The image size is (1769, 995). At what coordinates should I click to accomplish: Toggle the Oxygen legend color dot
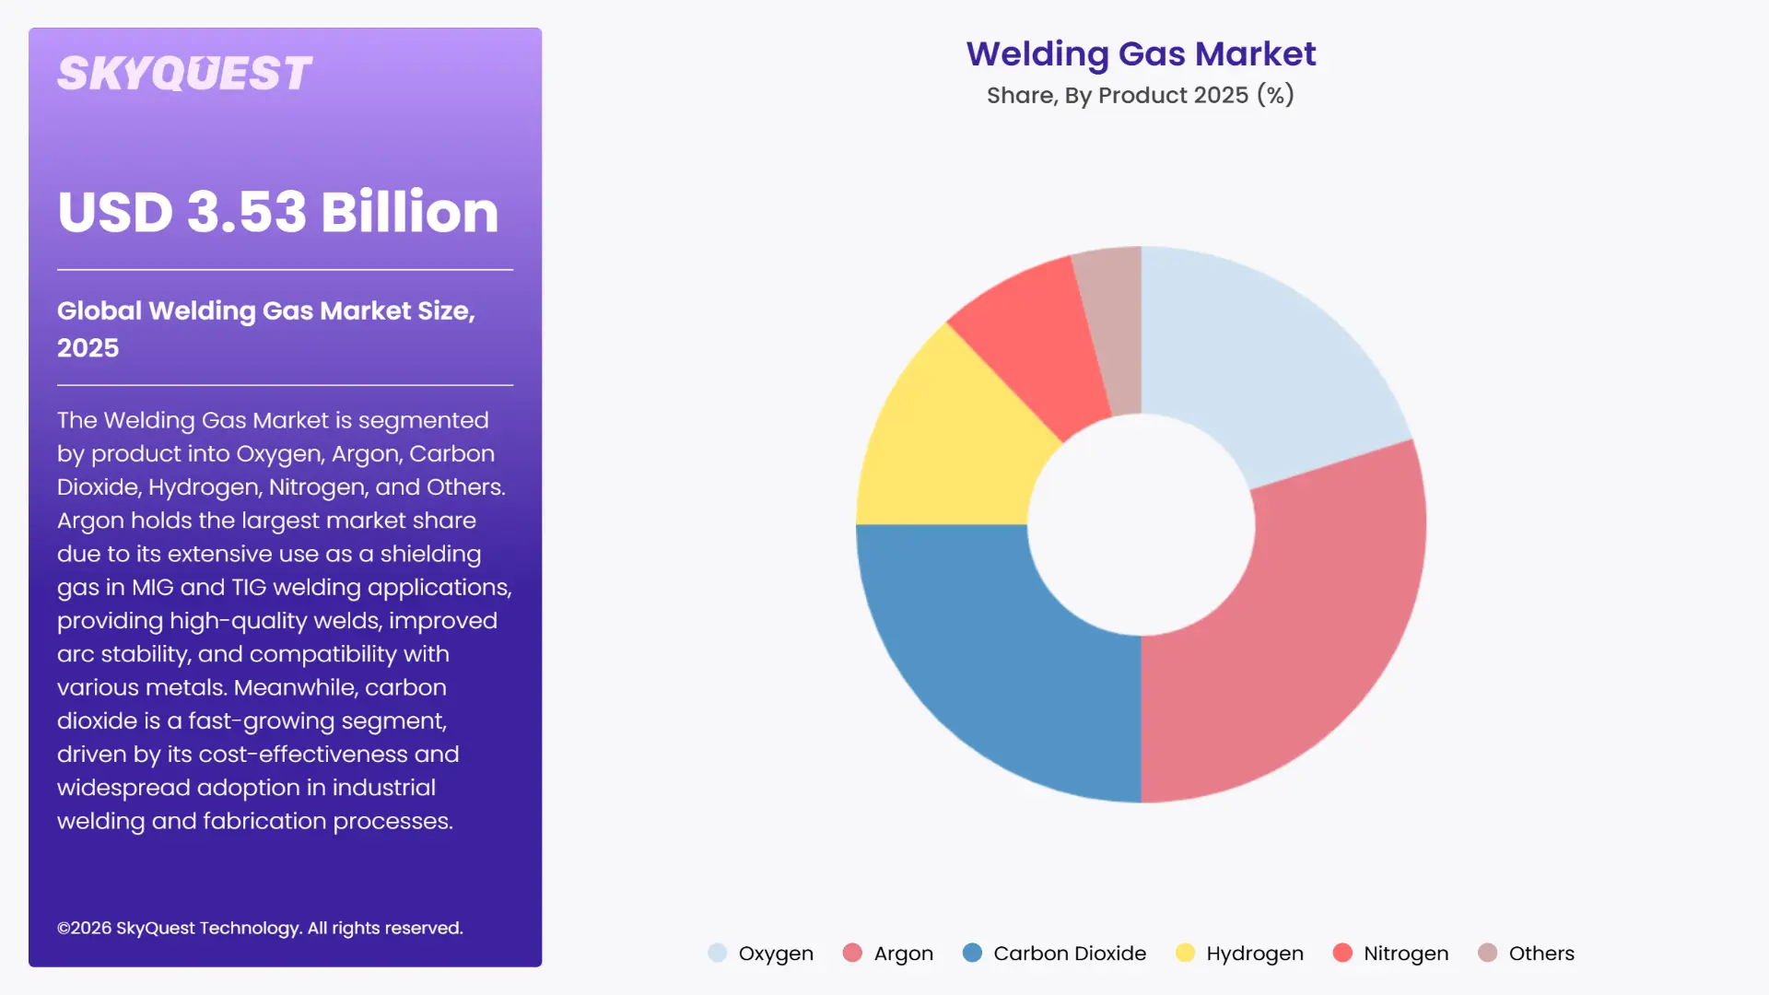click(x=718, y=953)
